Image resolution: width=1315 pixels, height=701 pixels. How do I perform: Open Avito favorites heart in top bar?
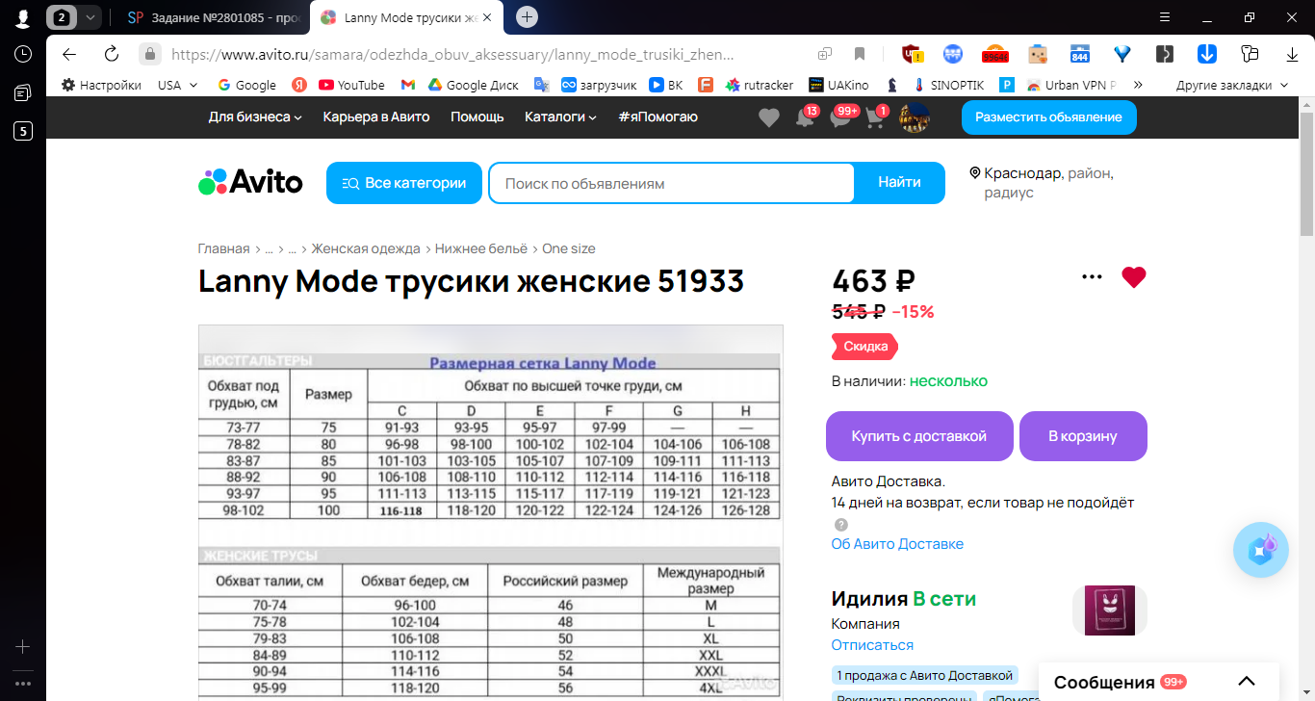click(768, 117)
